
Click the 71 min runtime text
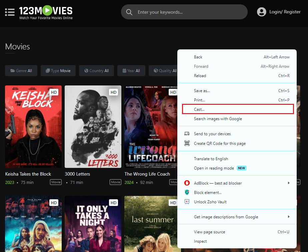coord(77,182)
